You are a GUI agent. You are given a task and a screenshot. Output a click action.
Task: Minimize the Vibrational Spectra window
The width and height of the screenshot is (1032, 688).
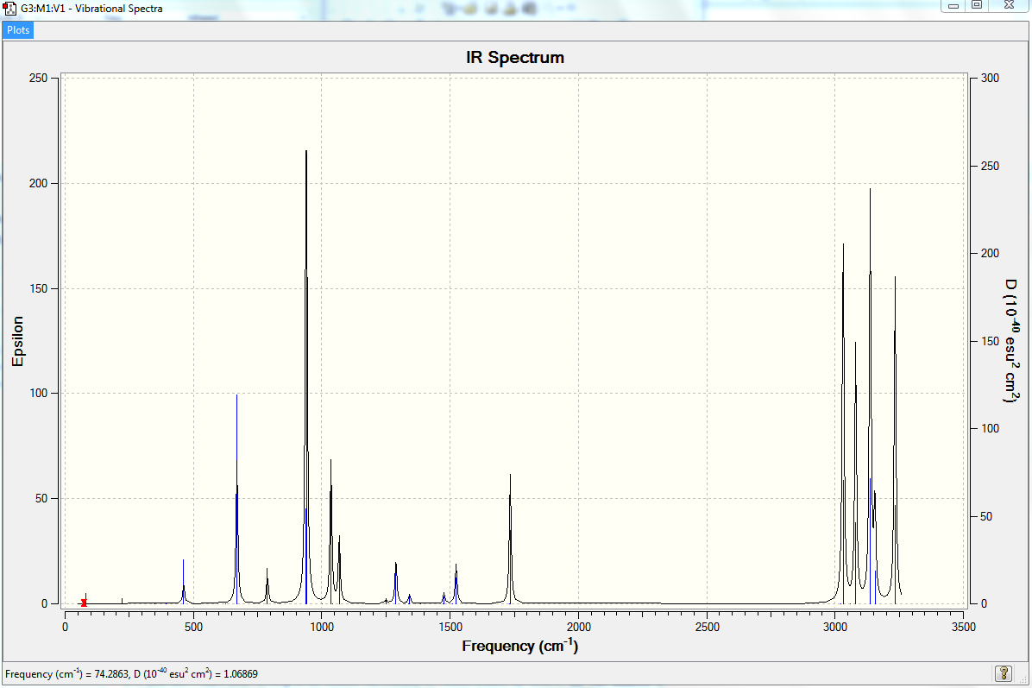953,6
